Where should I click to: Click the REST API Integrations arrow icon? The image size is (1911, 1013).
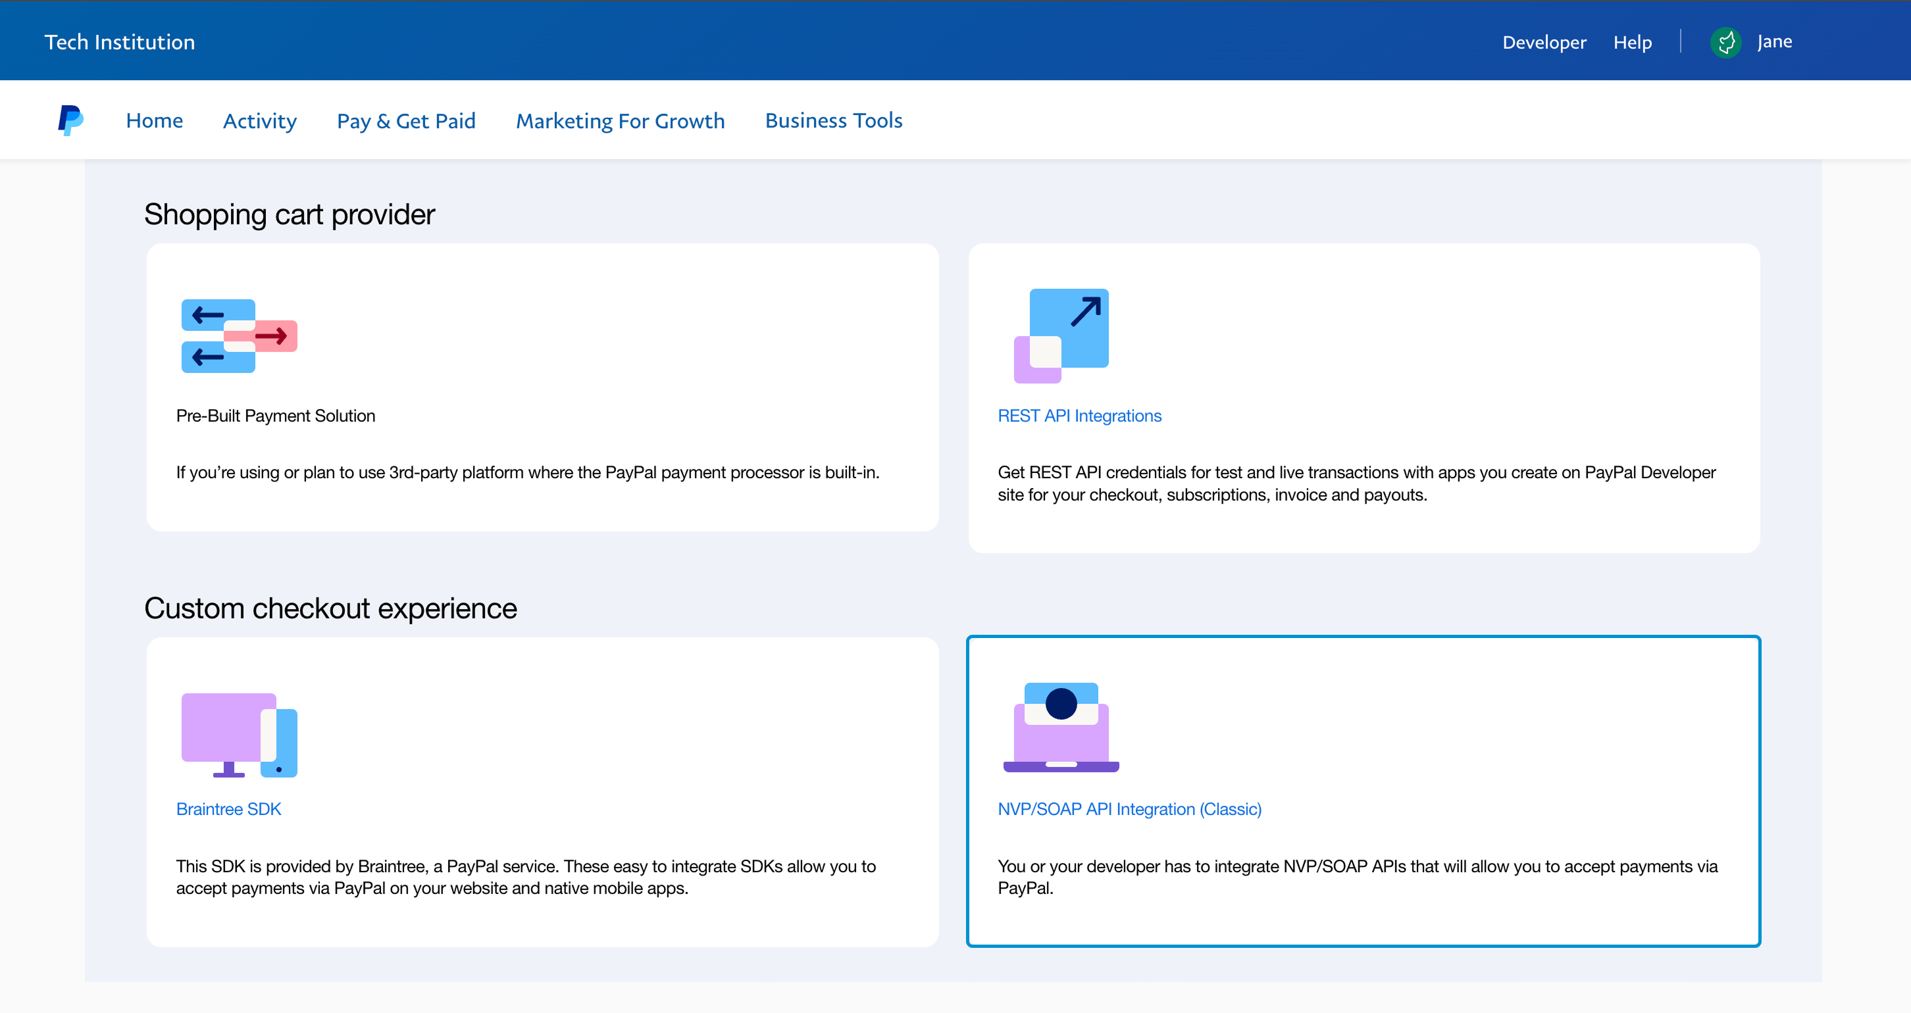[x=1061, y=336]
